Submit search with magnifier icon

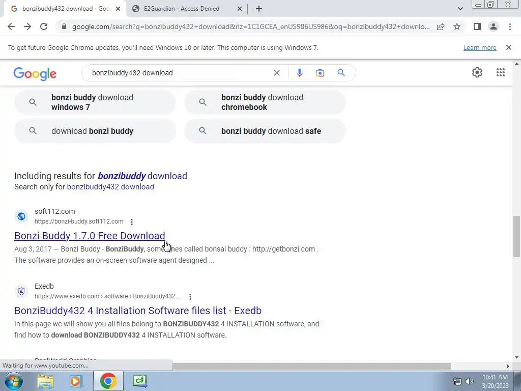pyautogui.click(x=341, y=72)
